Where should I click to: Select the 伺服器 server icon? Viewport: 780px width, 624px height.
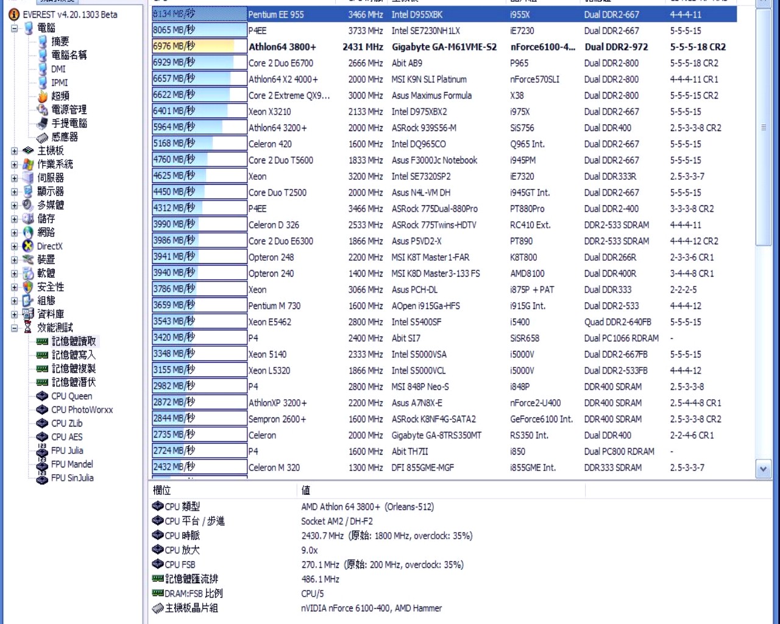[28, 178]
